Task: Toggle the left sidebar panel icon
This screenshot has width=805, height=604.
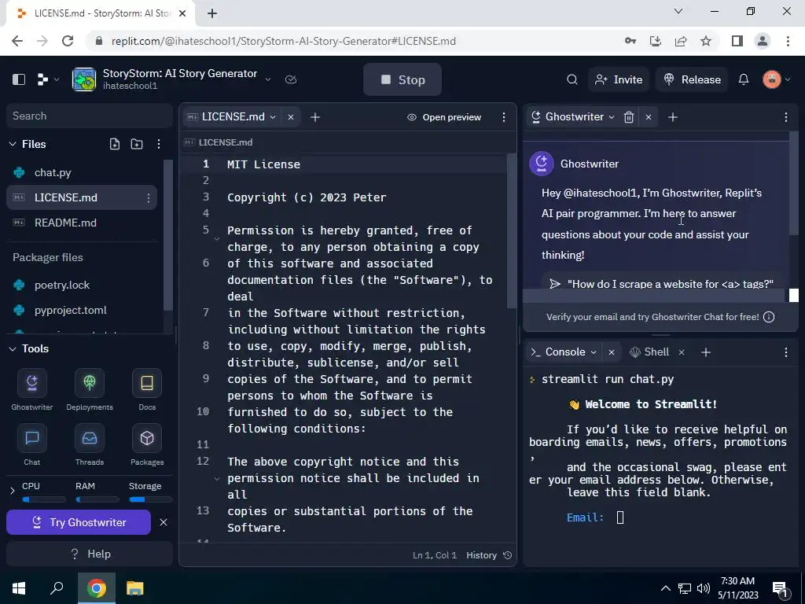Action: (19, 79)
